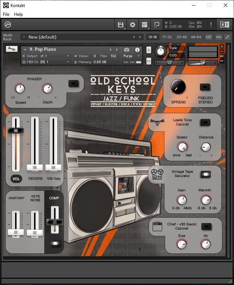Image resolution: width=234 pixels, height=285 pixels.
Task: Toggle the Chief v30 Cabinet switch
Action: tap(206, 226)
